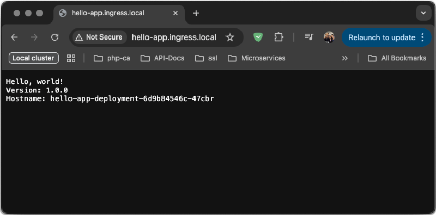This screenshot has width=436, height=215.
Task: Click hostname hello-app-deployment-6d9b84546c-47cbr text
Action: pos(132,99)
